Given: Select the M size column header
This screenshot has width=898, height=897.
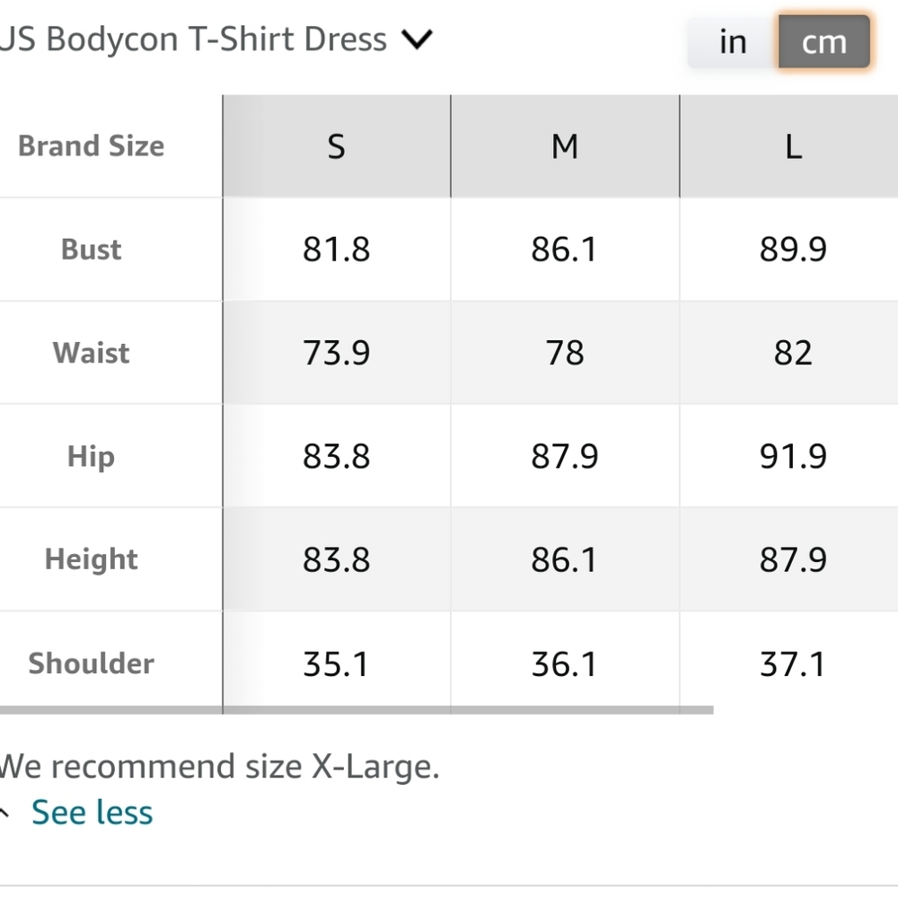Looking at the screenshot, I should [x=564, y=146].
